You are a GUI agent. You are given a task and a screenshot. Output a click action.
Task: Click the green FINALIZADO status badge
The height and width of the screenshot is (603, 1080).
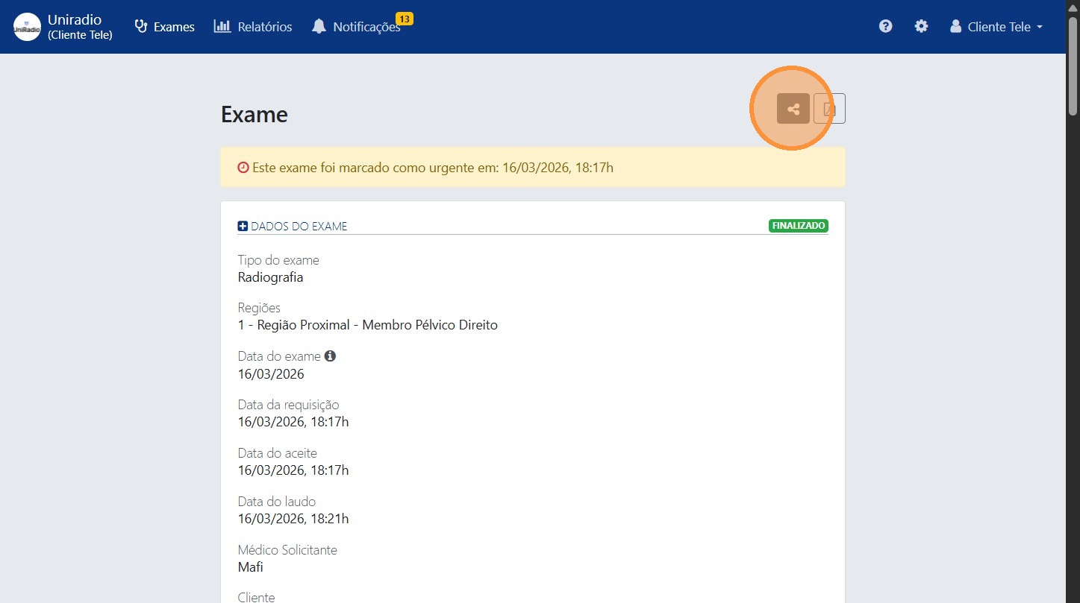tap(798, 226)
